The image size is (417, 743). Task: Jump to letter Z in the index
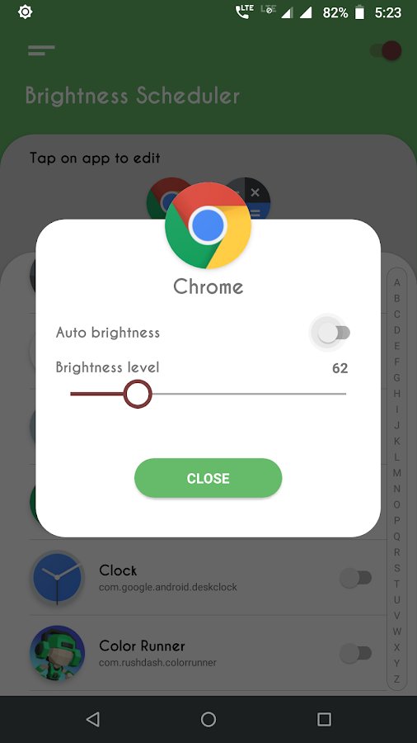pos(396,679)
